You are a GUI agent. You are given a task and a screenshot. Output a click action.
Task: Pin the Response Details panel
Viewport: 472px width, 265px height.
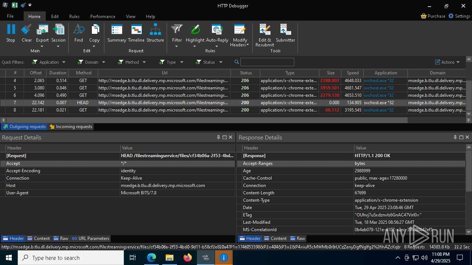[x=455, y=137]
